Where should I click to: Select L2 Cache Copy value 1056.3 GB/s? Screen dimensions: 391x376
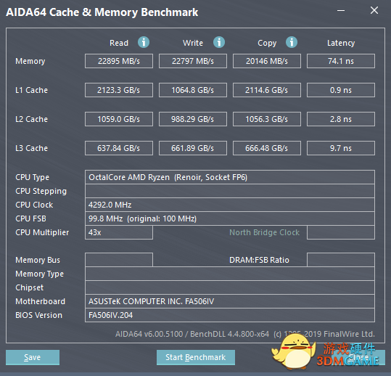click(x=267, y=119)
